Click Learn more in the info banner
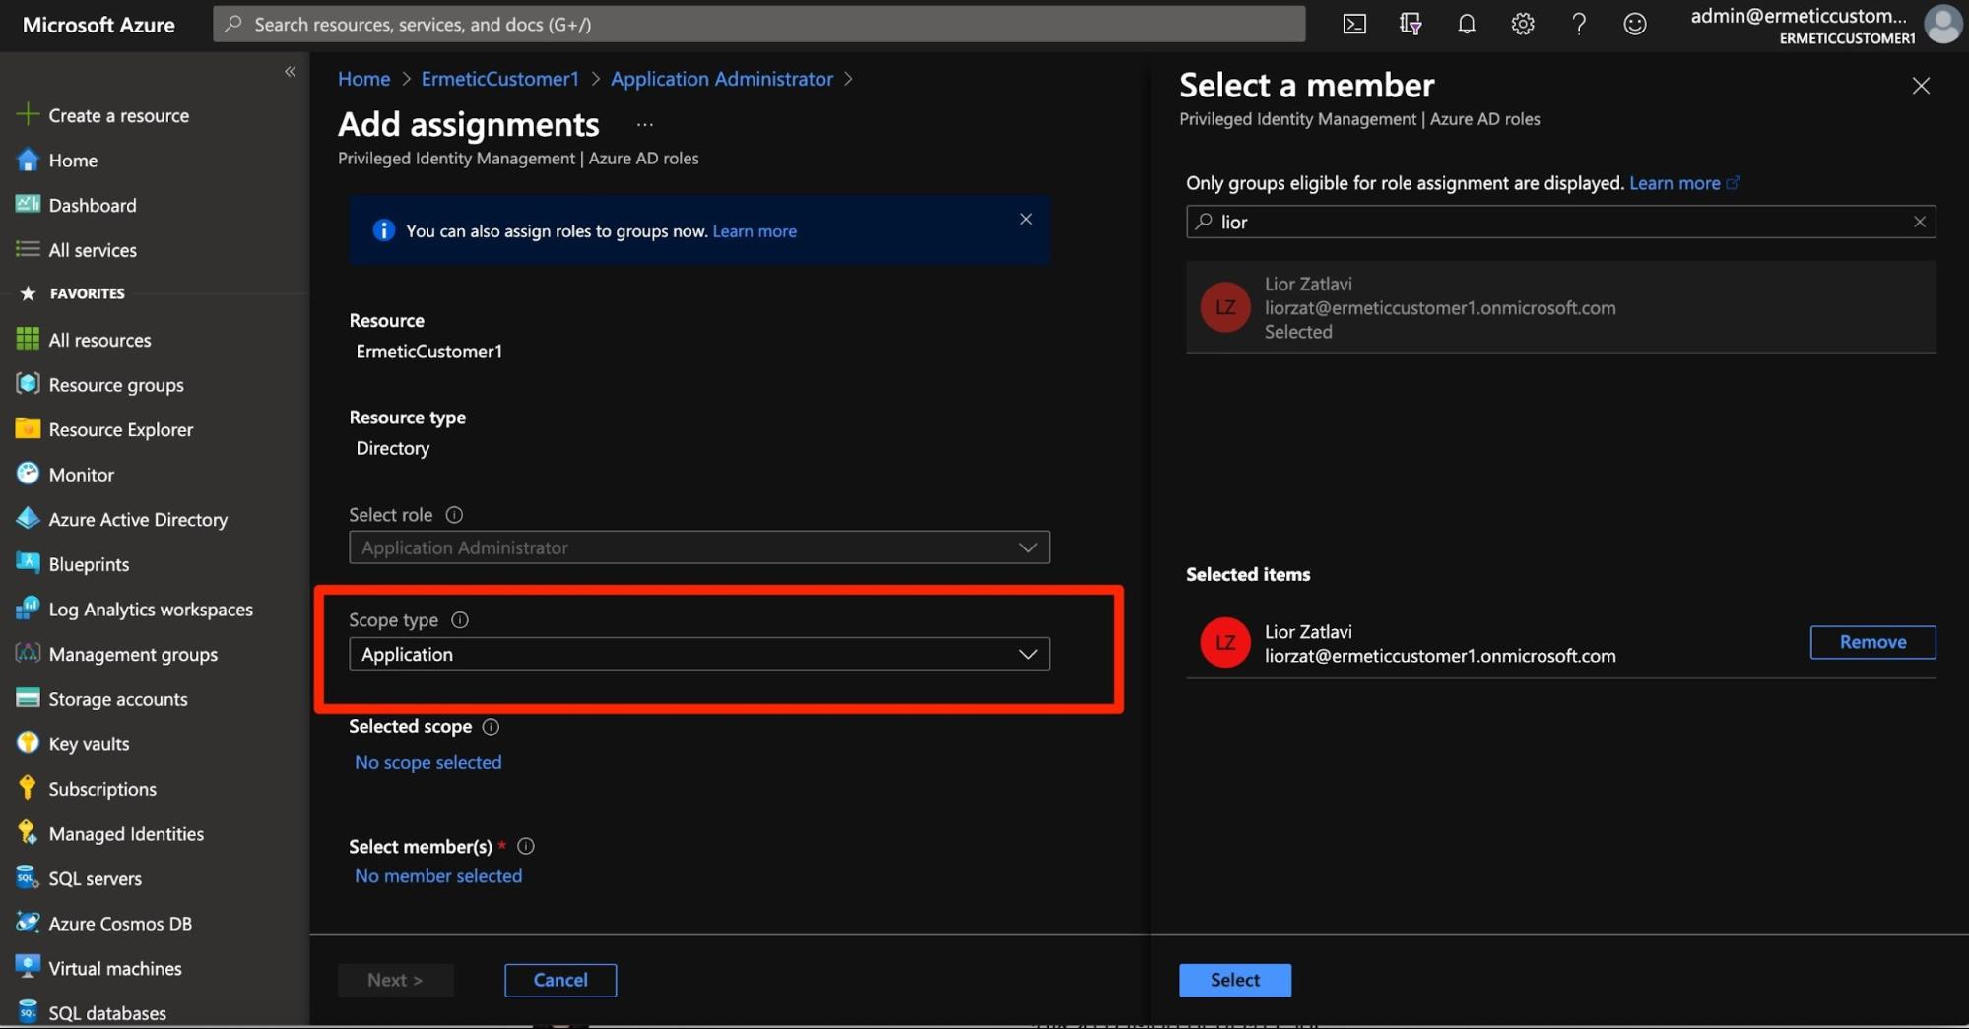 pyautogui.click(x=755, y=231)
